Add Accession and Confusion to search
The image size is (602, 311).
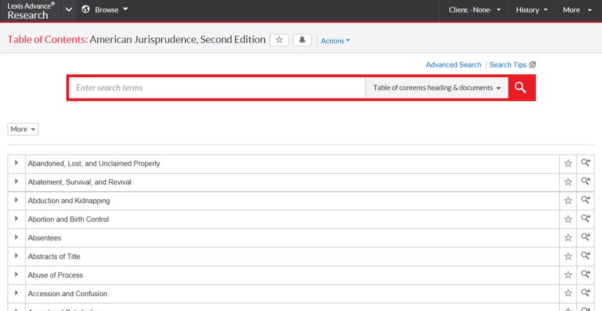pyautogui.click(x=585, y=292)
